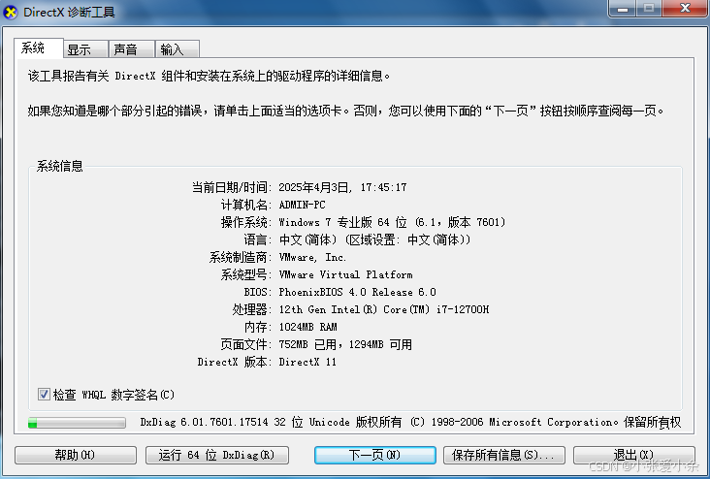Maximize the DirectX 诊断工具 window

coord(649,8)
